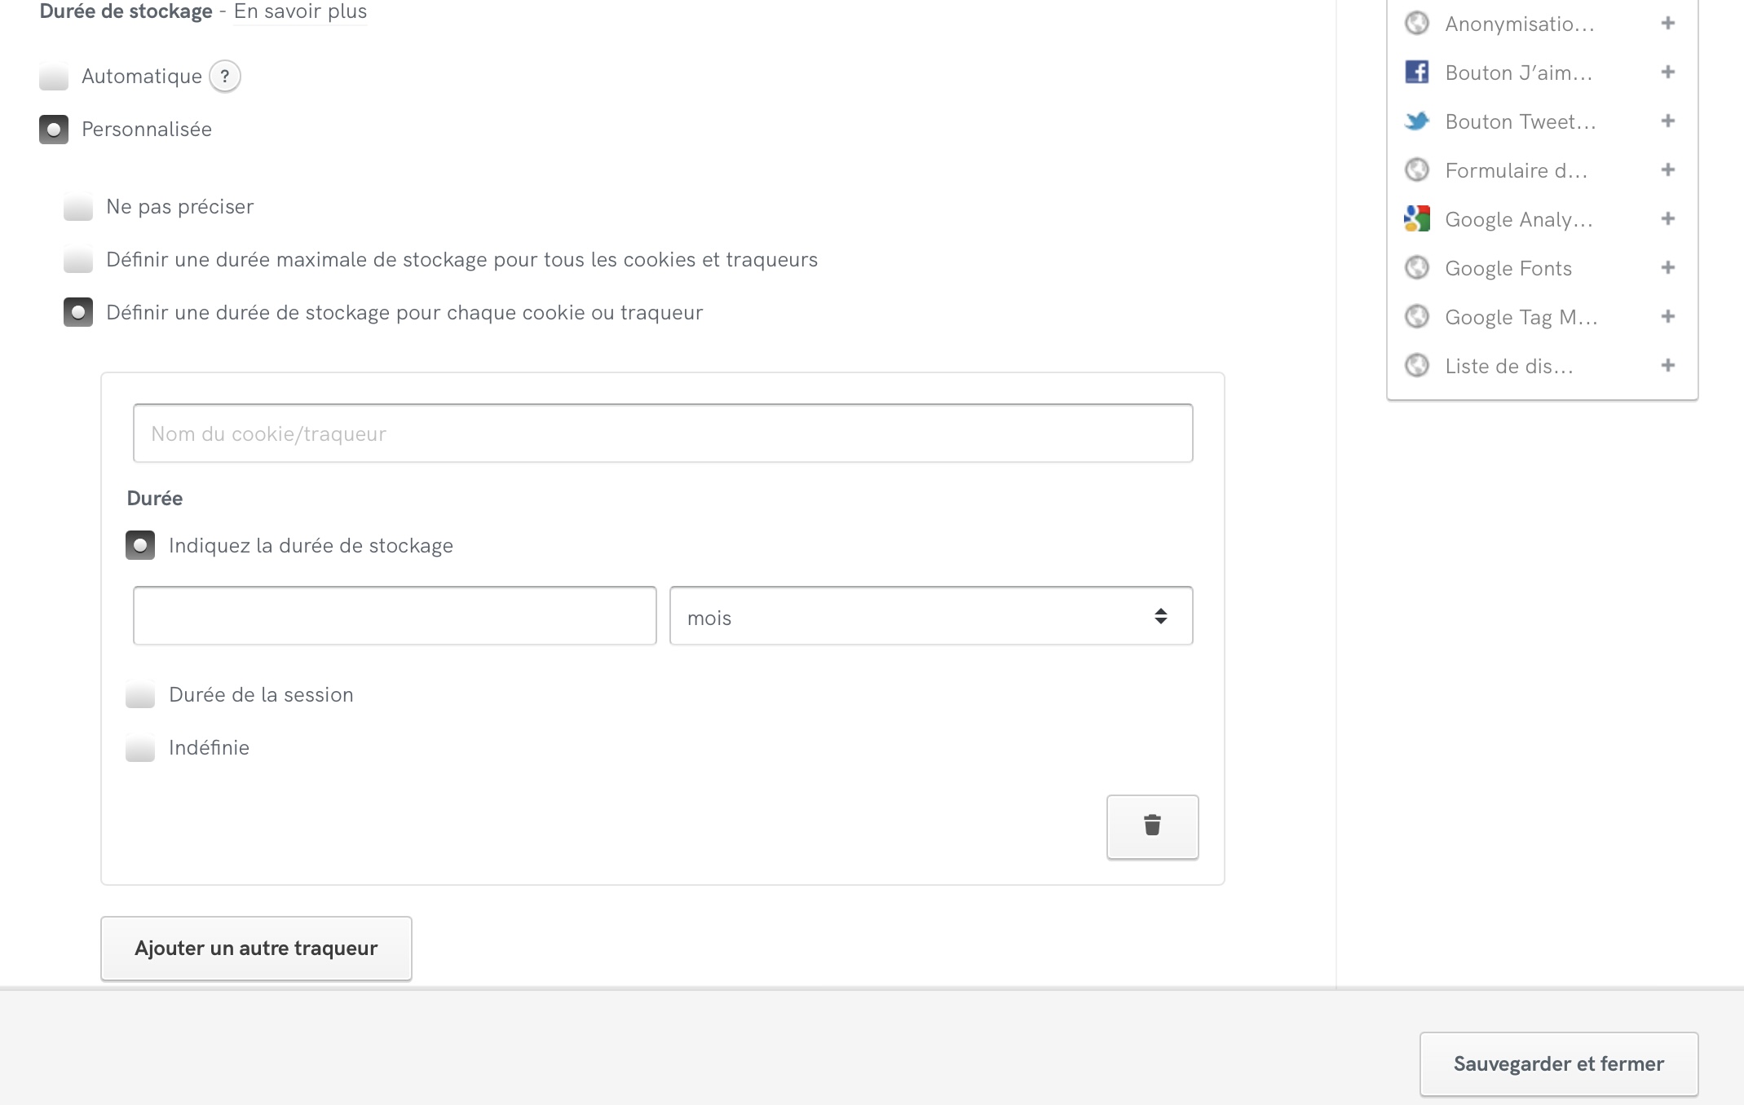Click the plus beside Bouton Tweet

(x=1667, y=121)
